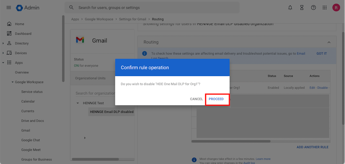Open Google Chat in the sidebar
The width and height of the screenshot is (345, 164).
(x=31, y=140)
